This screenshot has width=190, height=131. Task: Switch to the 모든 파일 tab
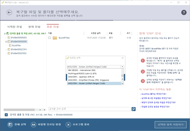53,27
